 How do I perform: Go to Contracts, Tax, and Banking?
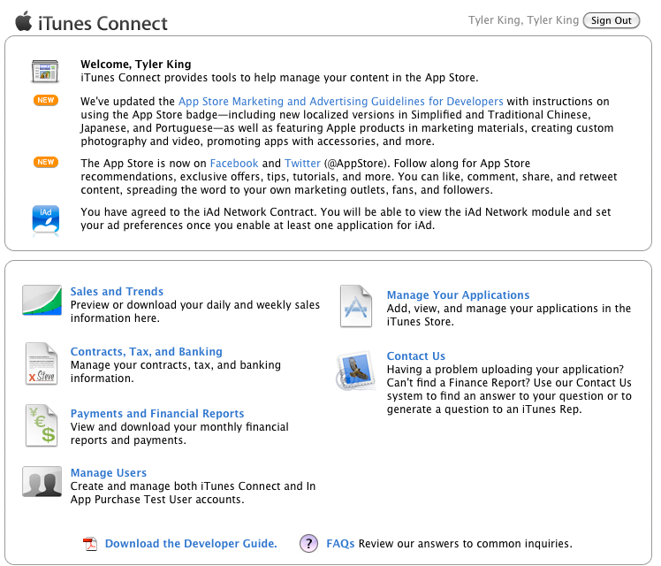[147, 352]
